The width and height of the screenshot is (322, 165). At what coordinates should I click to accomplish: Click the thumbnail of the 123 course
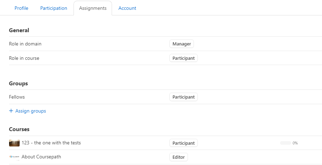pos(14,143)
